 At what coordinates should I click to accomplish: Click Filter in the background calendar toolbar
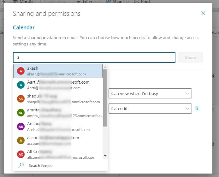pyautogui.click(x=87, y=1)
